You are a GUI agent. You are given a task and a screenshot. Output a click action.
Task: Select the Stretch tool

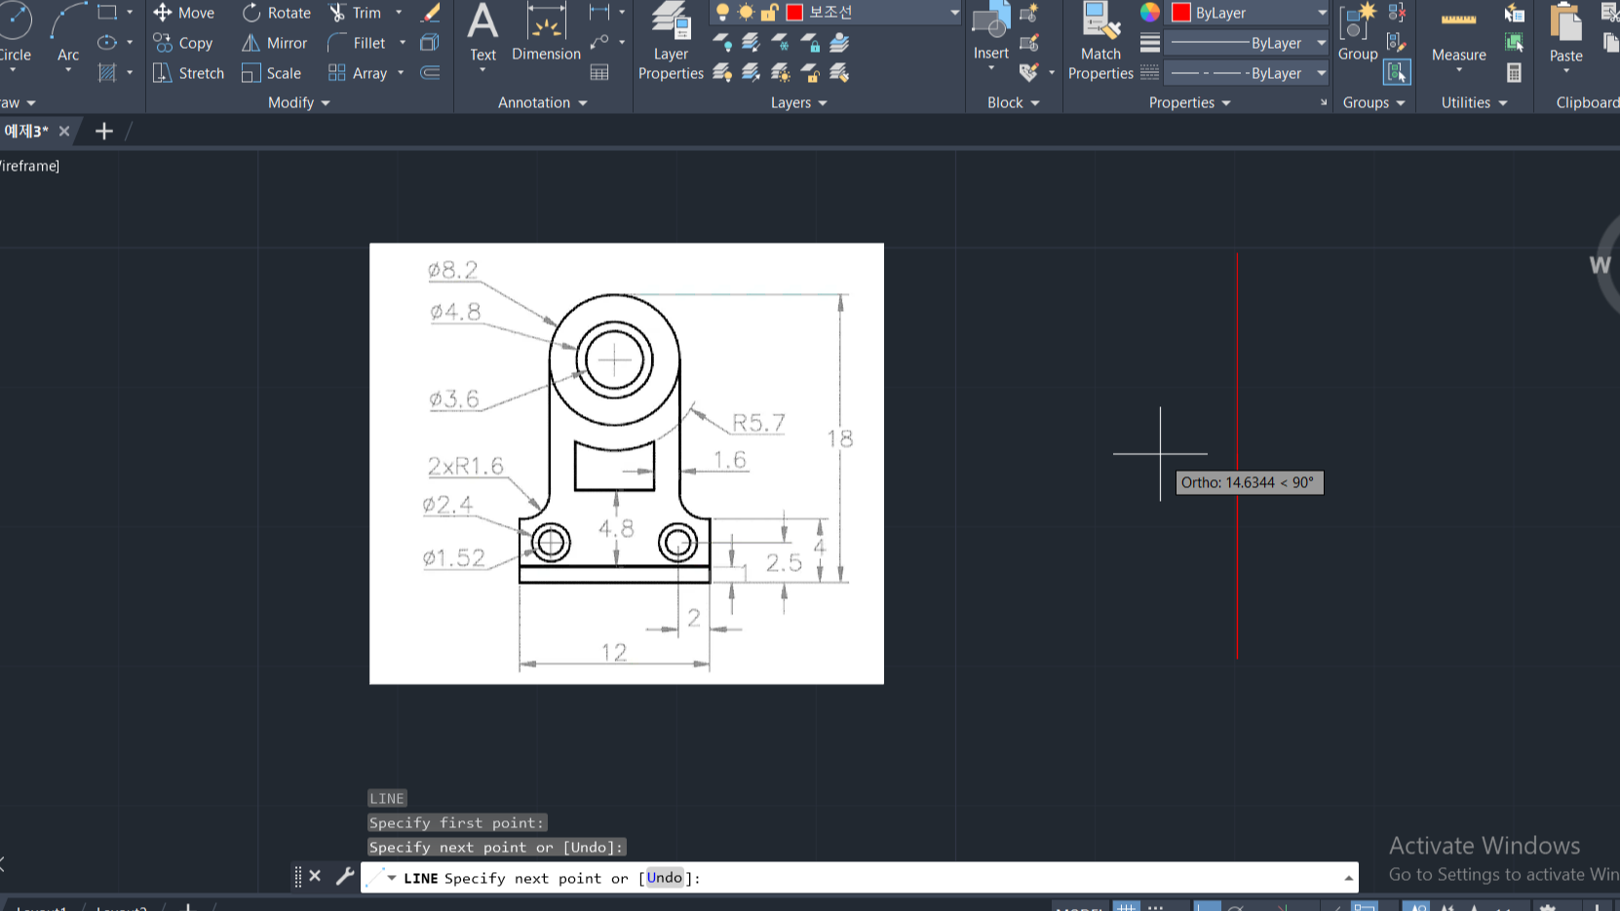[x=189, y=73]
